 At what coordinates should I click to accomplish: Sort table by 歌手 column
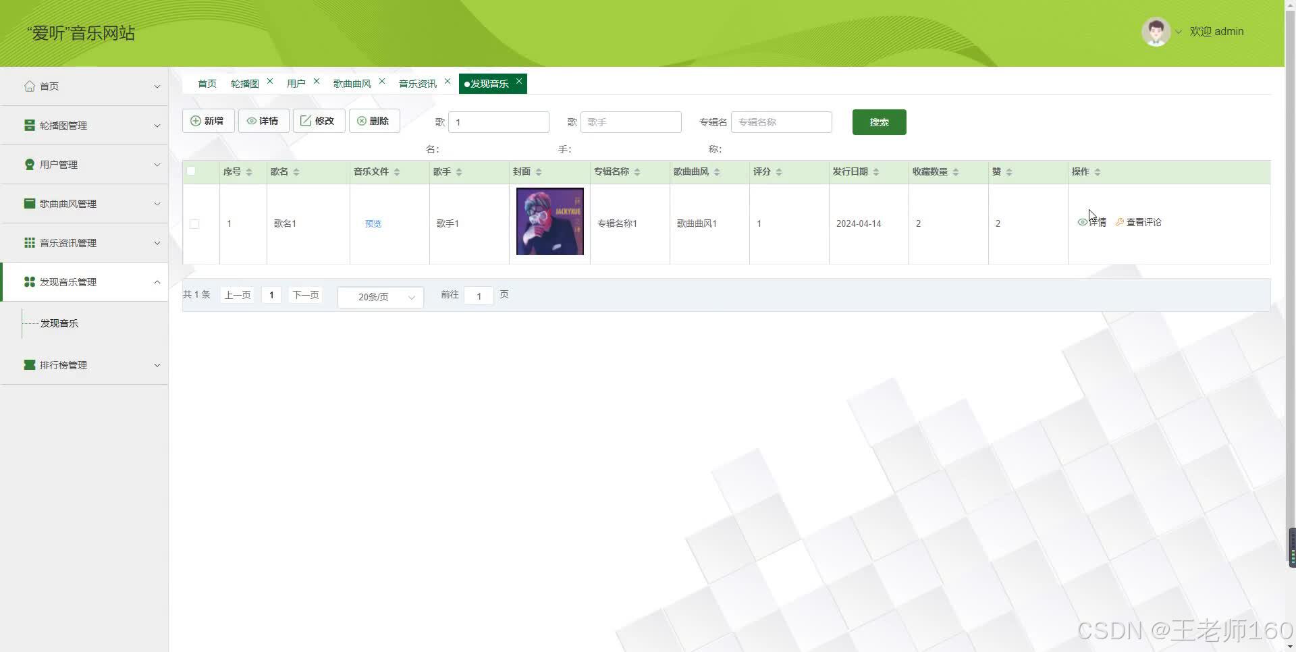pos(459,172)
